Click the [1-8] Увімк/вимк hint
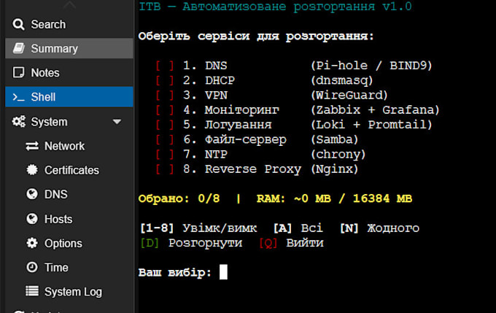Image resolution: width=496 pixels, height=313 pixels. click(x=198, y=228)
